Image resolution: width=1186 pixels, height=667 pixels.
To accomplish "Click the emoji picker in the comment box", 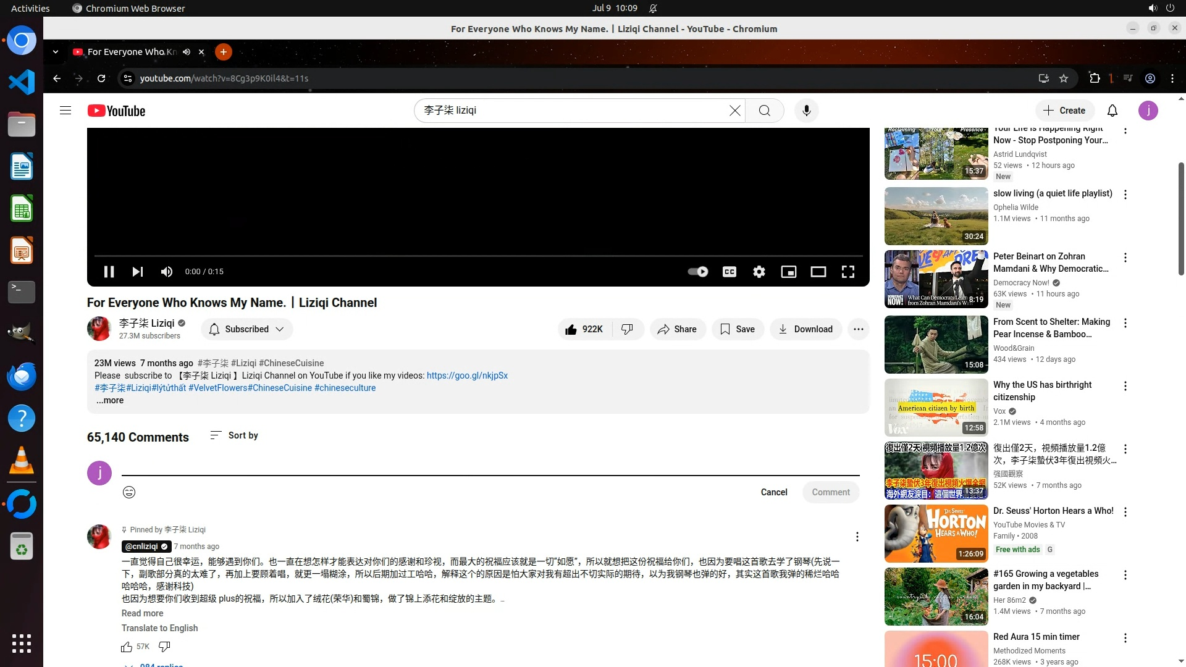I will [x=129, y=492].
